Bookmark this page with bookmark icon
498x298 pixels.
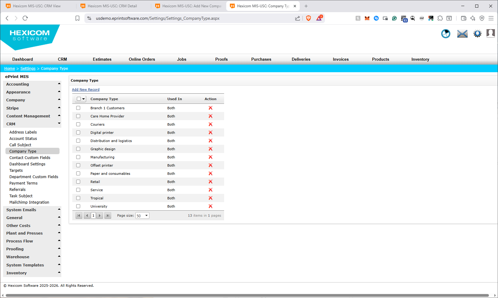77,18
